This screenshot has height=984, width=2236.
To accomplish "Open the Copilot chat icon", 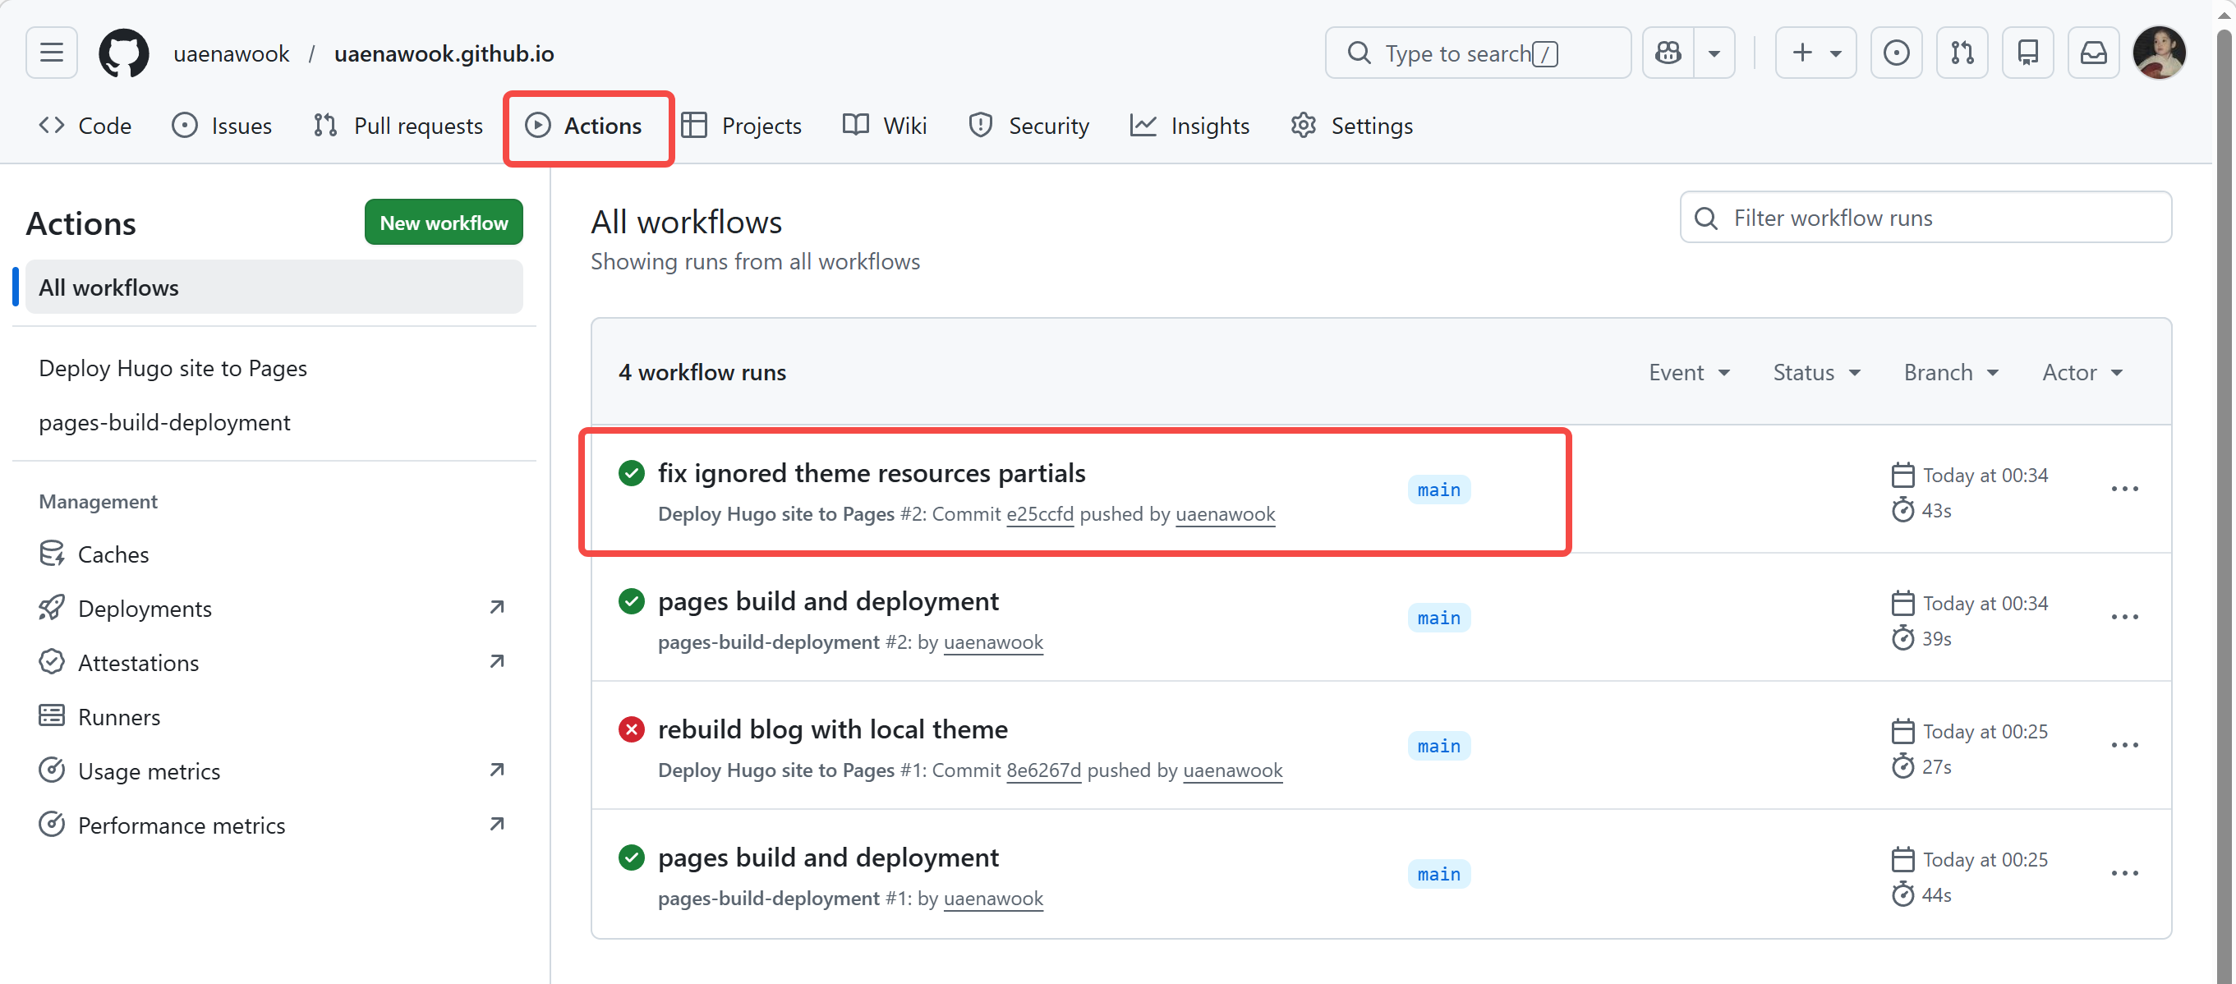I will (x=1668, y=53).
